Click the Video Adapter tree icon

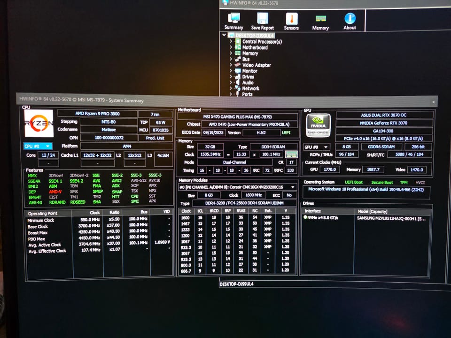pos(238,65)
